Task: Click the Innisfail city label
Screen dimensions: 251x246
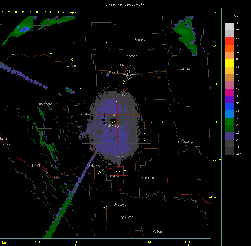Action: pos(121,95)
